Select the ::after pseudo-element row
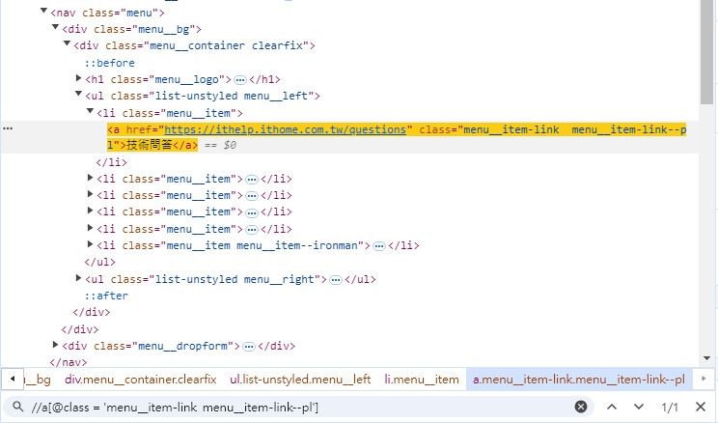Screen dimensions: 718x423 tap(106, 296)
